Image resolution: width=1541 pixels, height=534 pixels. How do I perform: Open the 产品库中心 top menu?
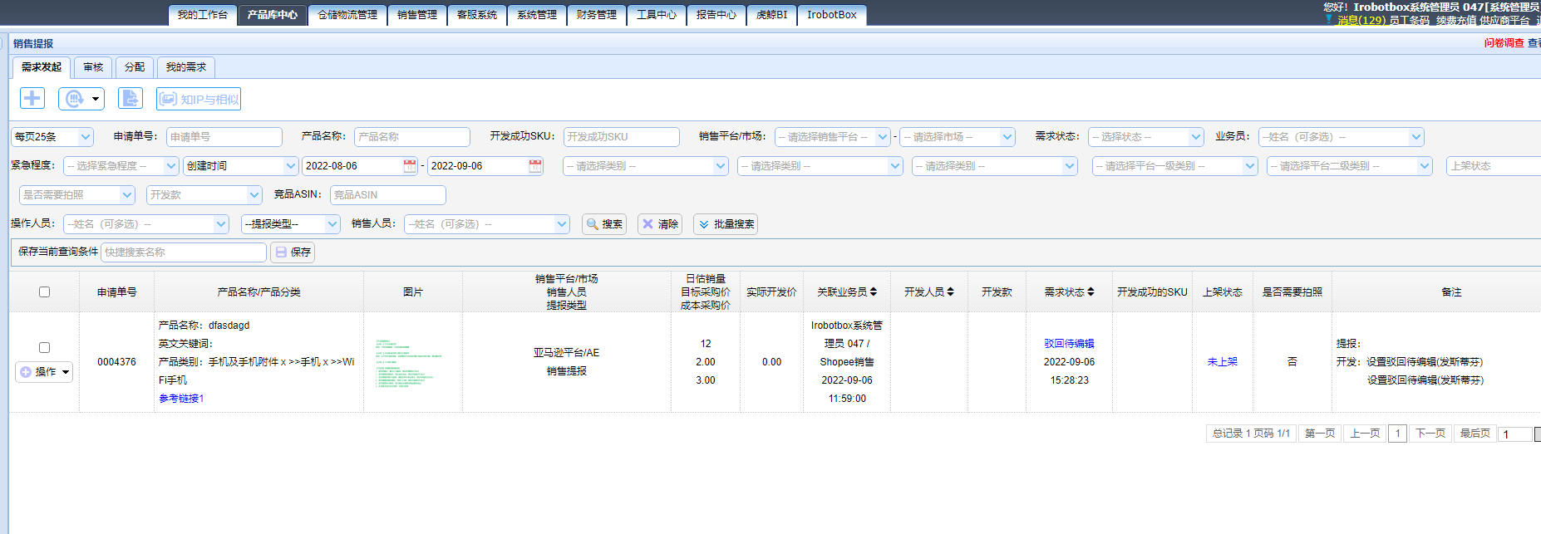[x=273, y=15]
